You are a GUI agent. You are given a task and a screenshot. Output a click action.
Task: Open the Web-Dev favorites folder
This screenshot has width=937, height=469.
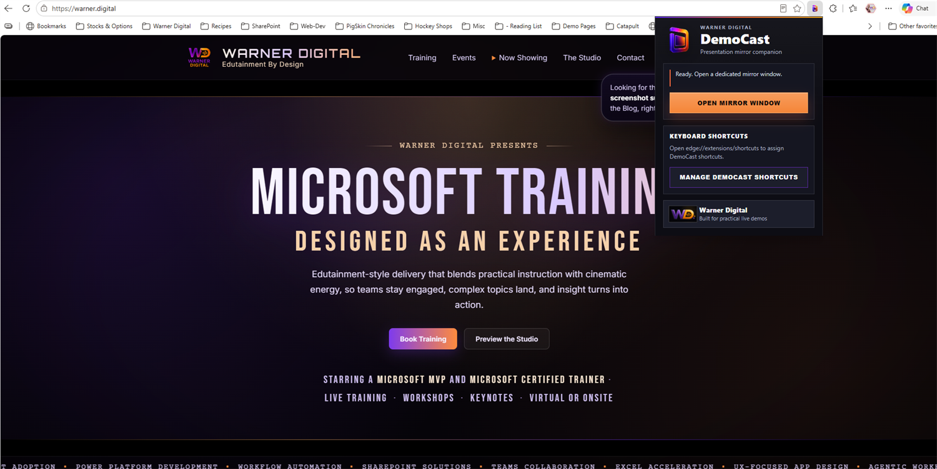[x=307, y=26]
